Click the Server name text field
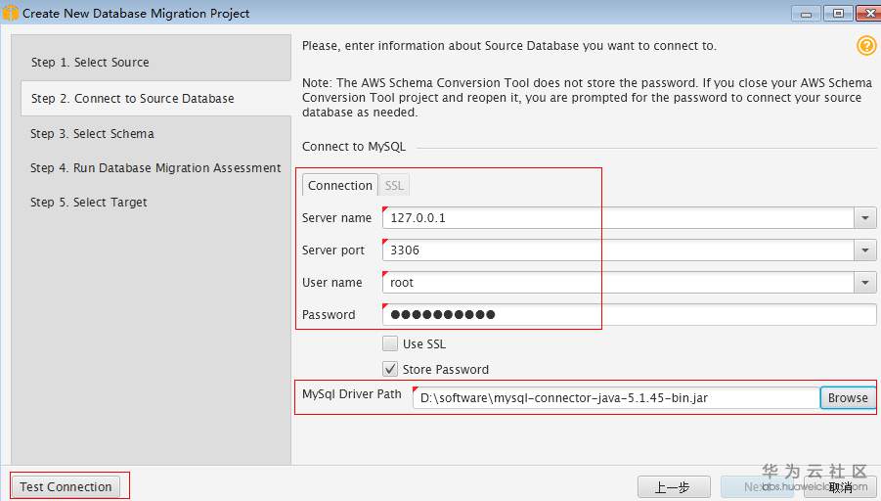 click(x=617, y=218)
